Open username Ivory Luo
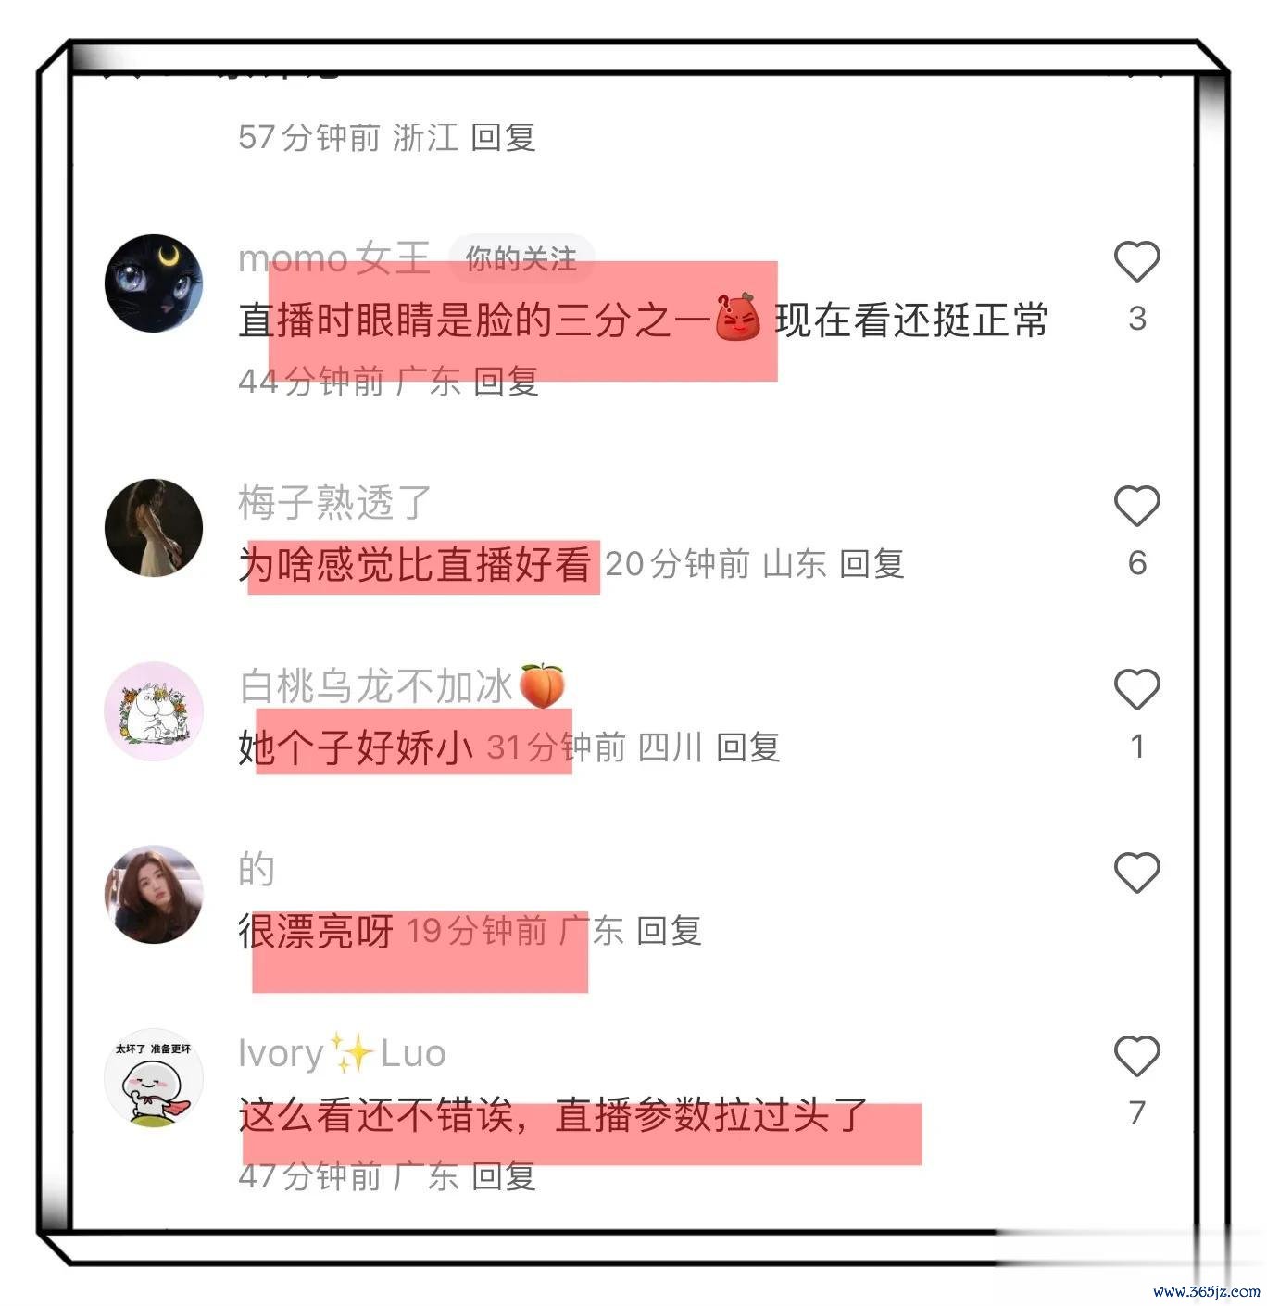This screenshot has width=1267, height=1306. pyautogui.click(x=343, y=1053)
